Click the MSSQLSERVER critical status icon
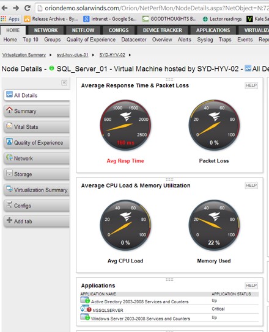 tap(86, 309)
